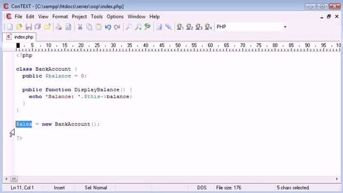Open the Window menu
Viewport: 343px width, 193px height.
[137, 17]
